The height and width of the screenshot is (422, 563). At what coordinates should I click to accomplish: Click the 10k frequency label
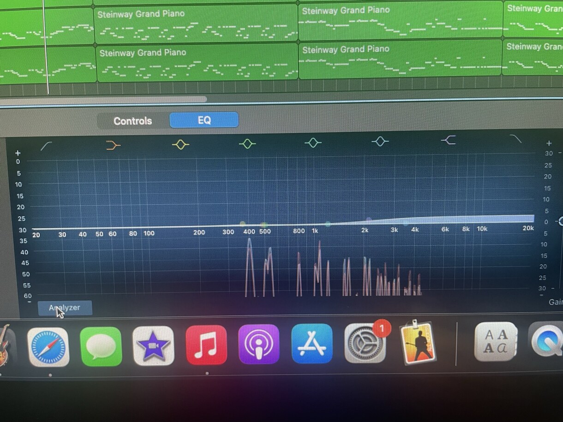pyautogui.click(x=482, y=228)
